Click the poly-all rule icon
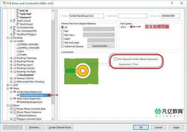Screen dimensions: 187x132 pos(18,11)
